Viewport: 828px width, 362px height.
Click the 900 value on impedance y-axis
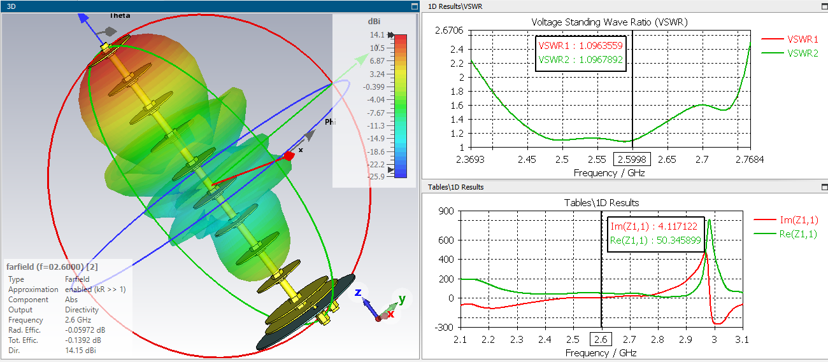pos(446,212)
